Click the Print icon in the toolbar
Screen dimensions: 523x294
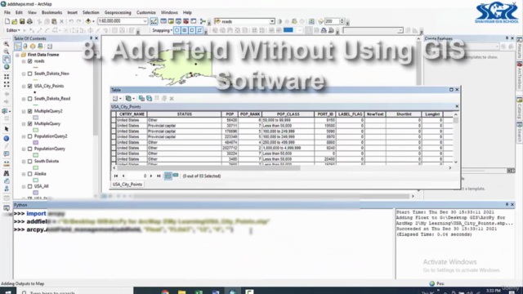point(29,21)
